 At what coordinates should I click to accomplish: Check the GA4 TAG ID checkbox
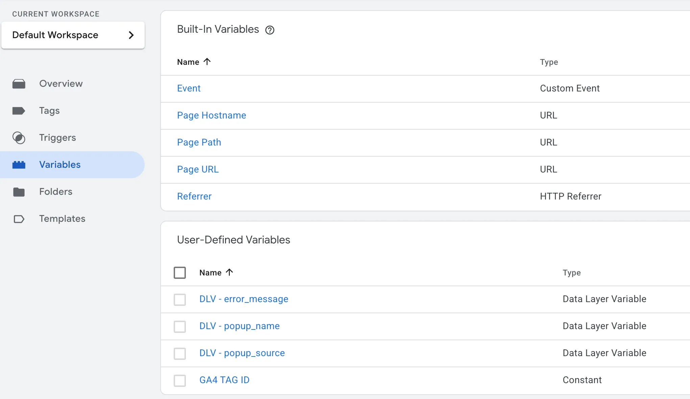point(180,380)
